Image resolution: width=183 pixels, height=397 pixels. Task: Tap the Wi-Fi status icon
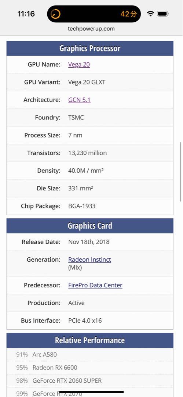click(x=150, y=14)
